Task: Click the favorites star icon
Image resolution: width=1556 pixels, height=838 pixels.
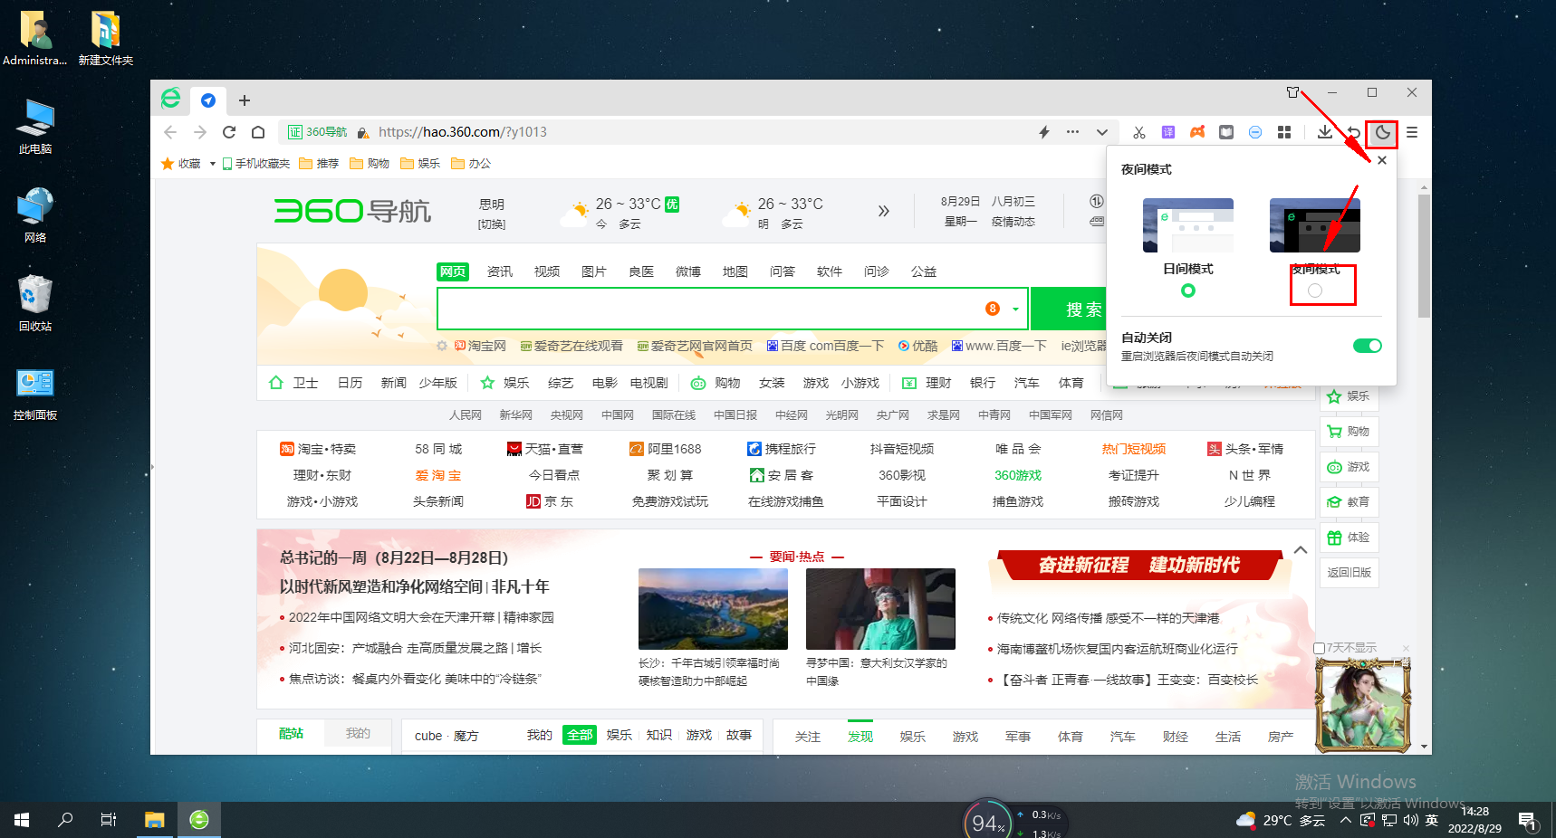Action: coord(168,164)
